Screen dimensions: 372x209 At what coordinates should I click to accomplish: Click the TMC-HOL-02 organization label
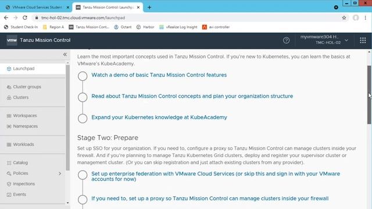pos(328,42)
